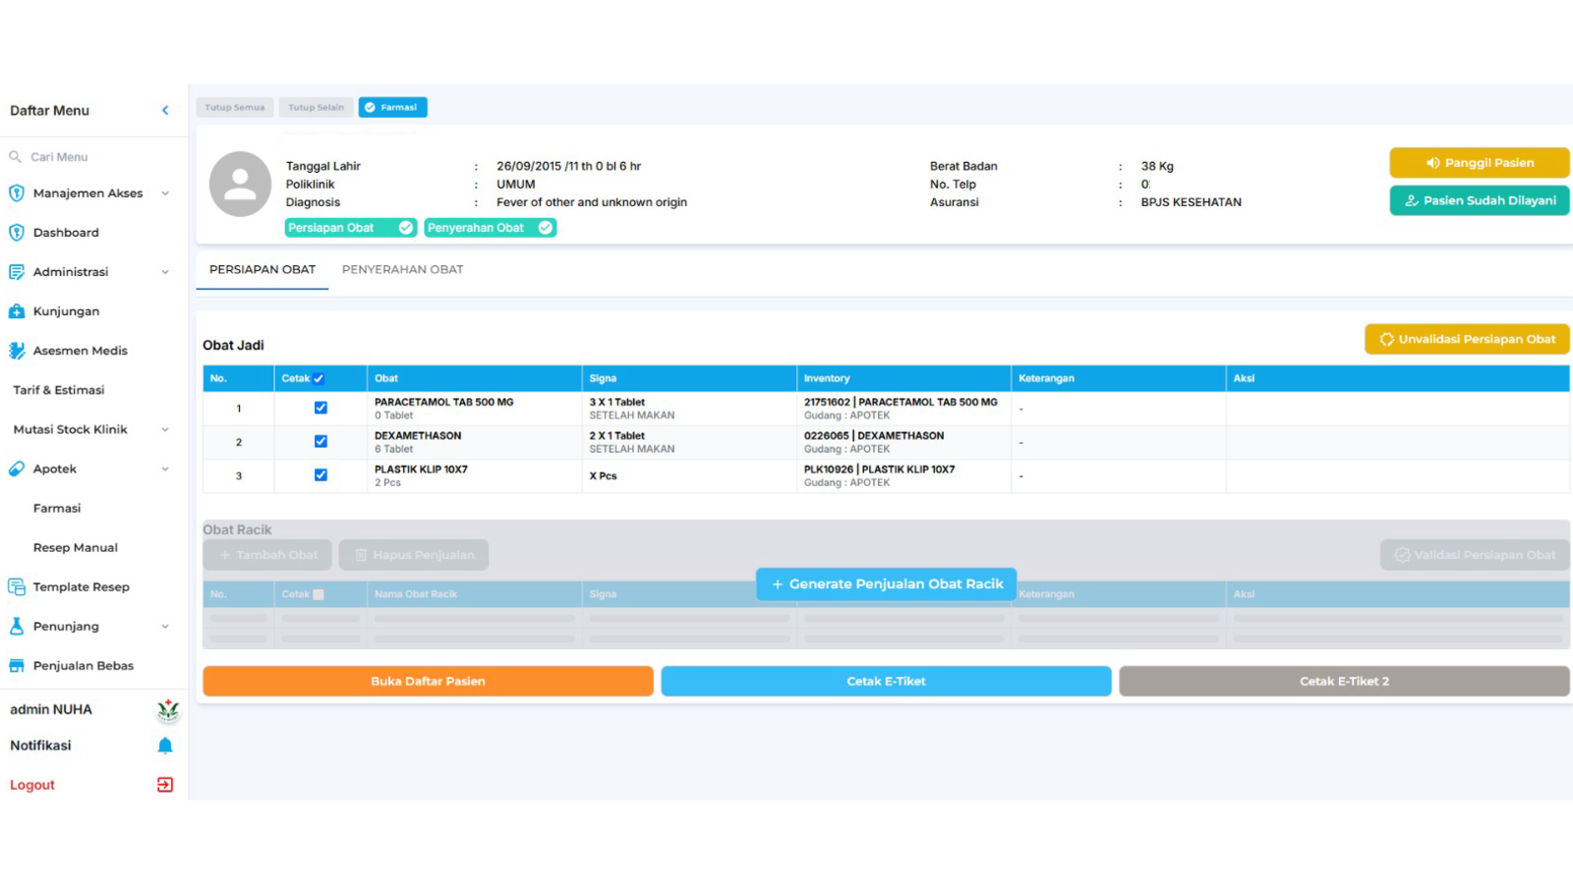Toggle the Penyerahan Obat status badge
Screen dimensions: 1573x884
[x=491, y=228]
